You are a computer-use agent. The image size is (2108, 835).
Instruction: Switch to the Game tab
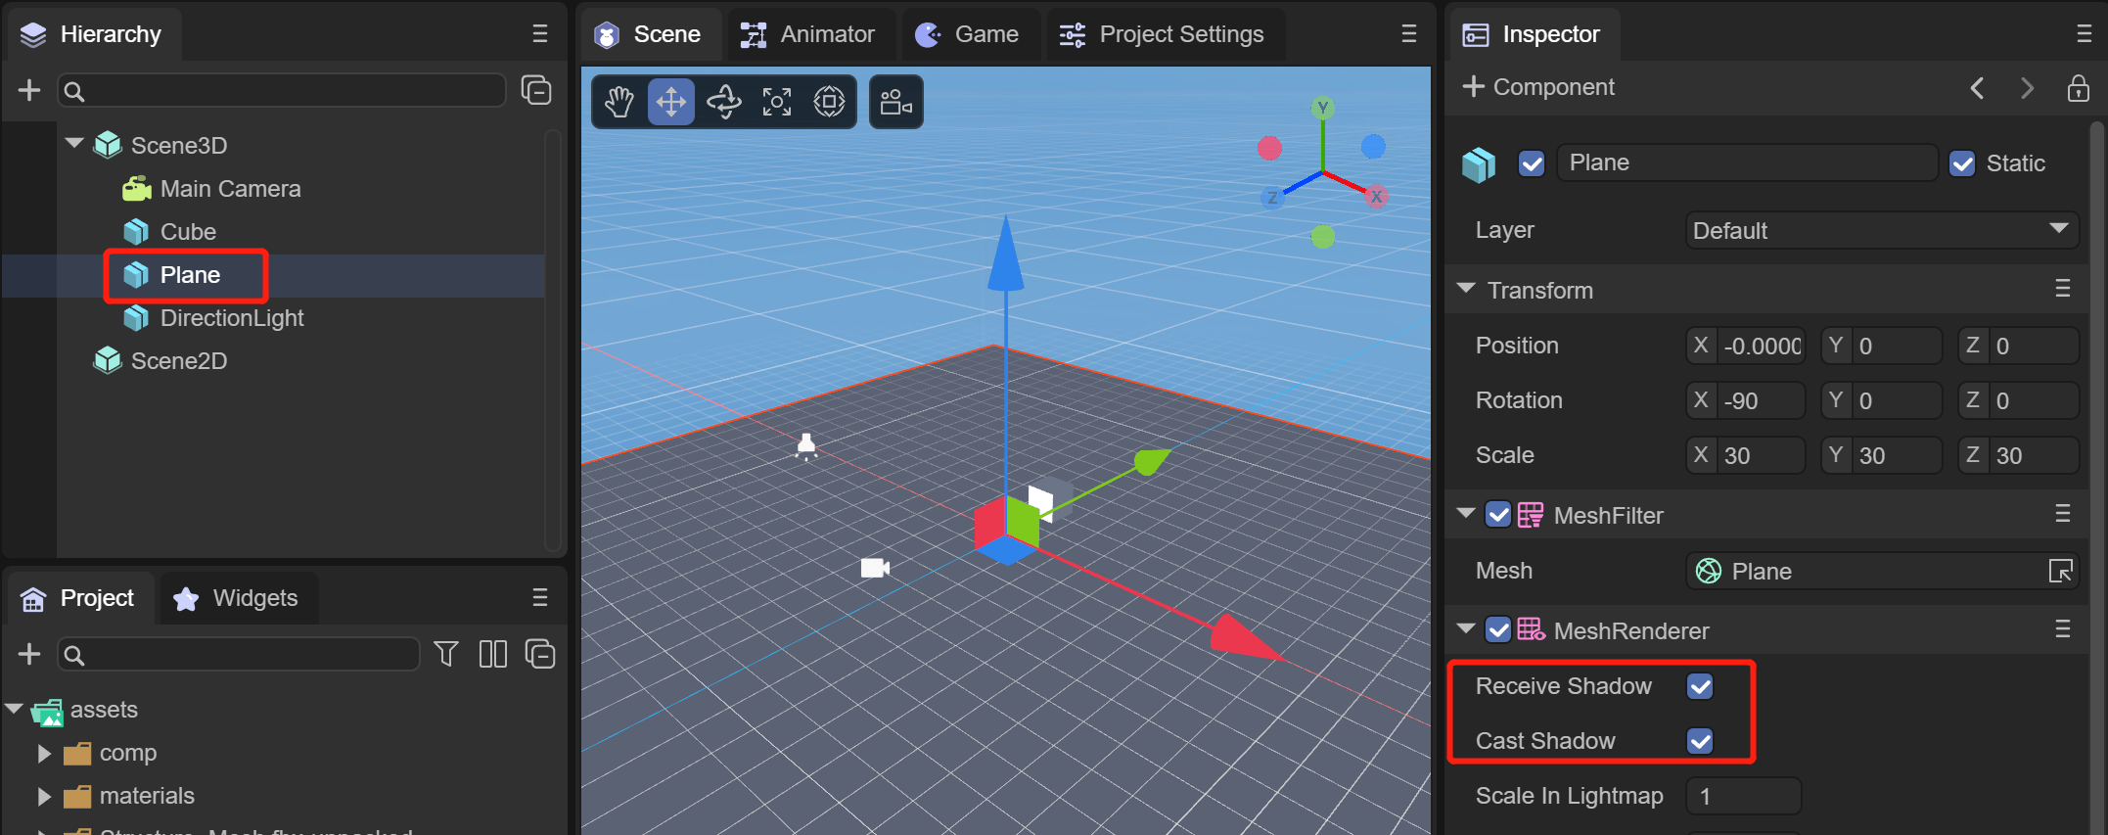pyautogui.click(x=968, y=34)
